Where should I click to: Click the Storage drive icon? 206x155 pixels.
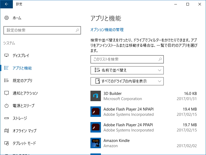tap(7, 118)
